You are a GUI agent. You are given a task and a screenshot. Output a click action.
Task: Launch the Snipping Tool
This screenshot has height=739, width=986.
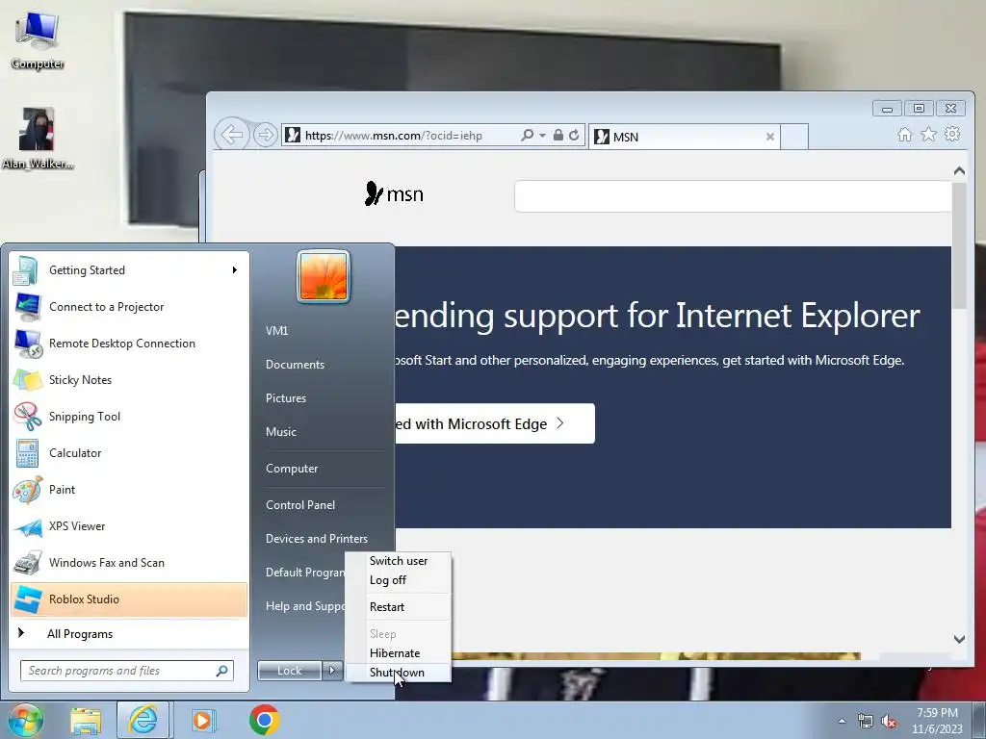pyautogui.click(x=129, y=416)
